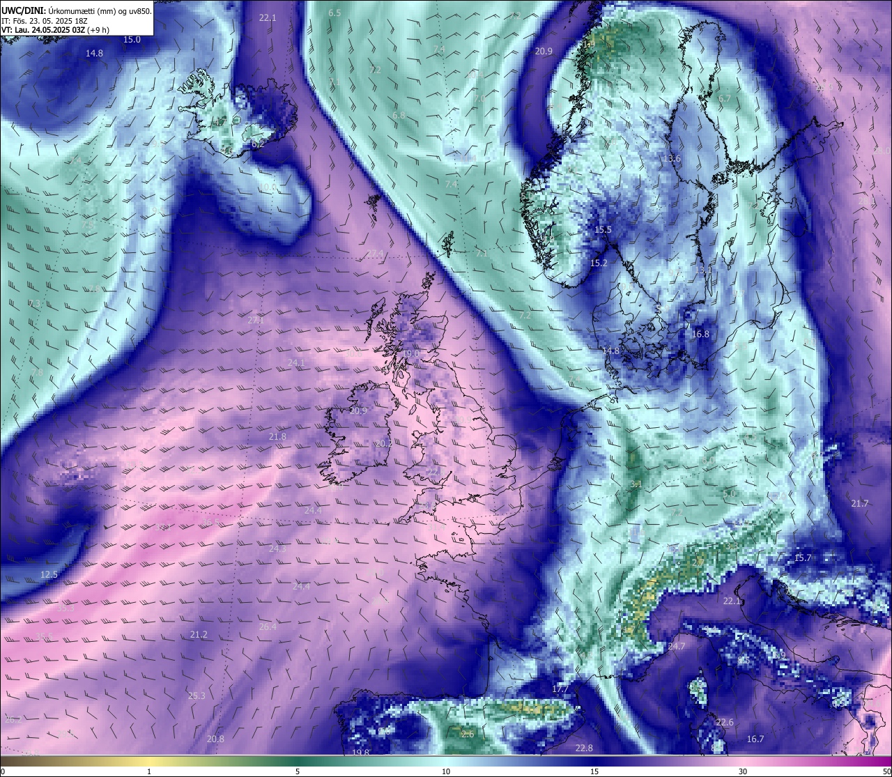Click the '0' tick on the color scale
The image size is (892, 777).
3,771
